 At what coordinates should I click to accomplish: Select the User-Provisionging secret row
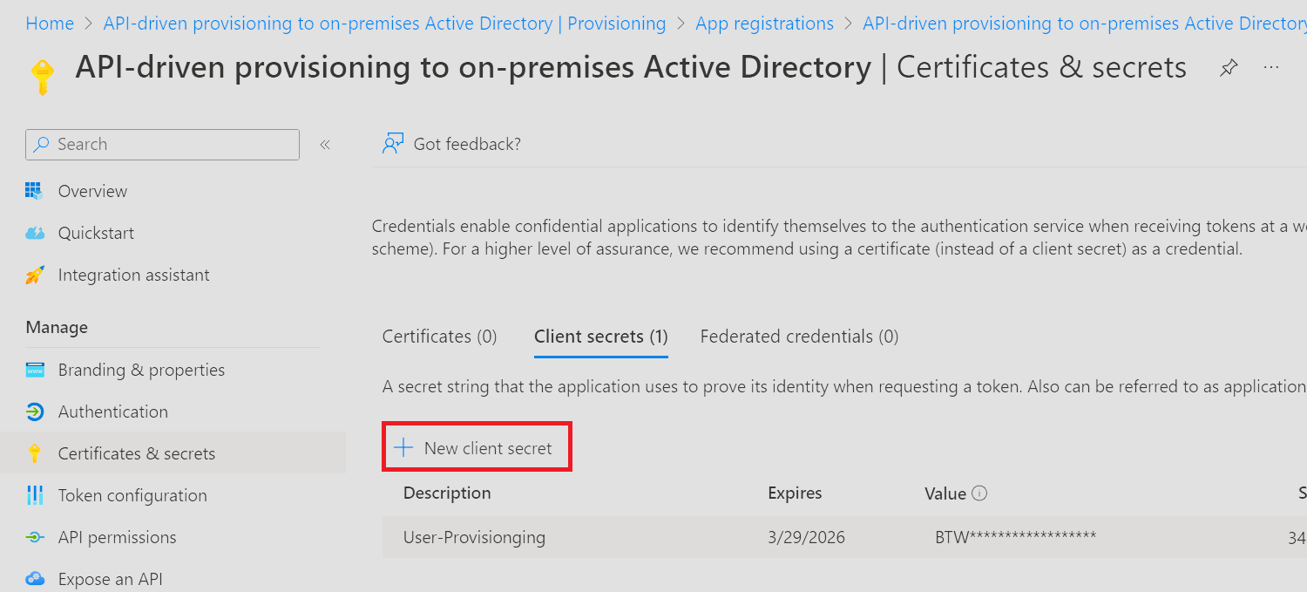pos(474,537)
